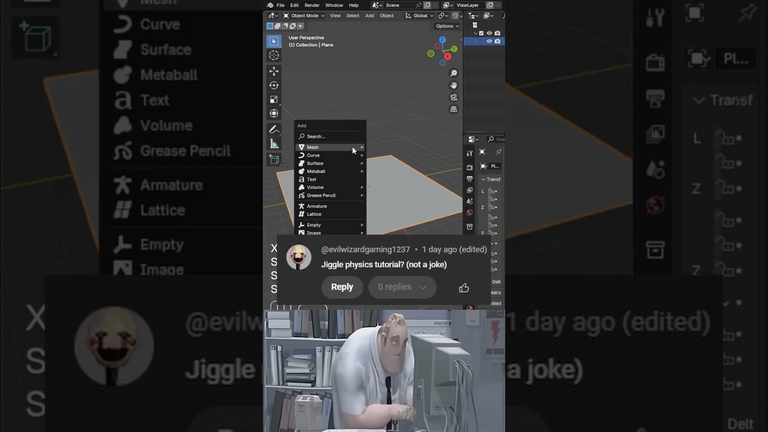Viewport: 768px width, 432px height.
Task: Pin the properties editor context
Action: [498, 152]
